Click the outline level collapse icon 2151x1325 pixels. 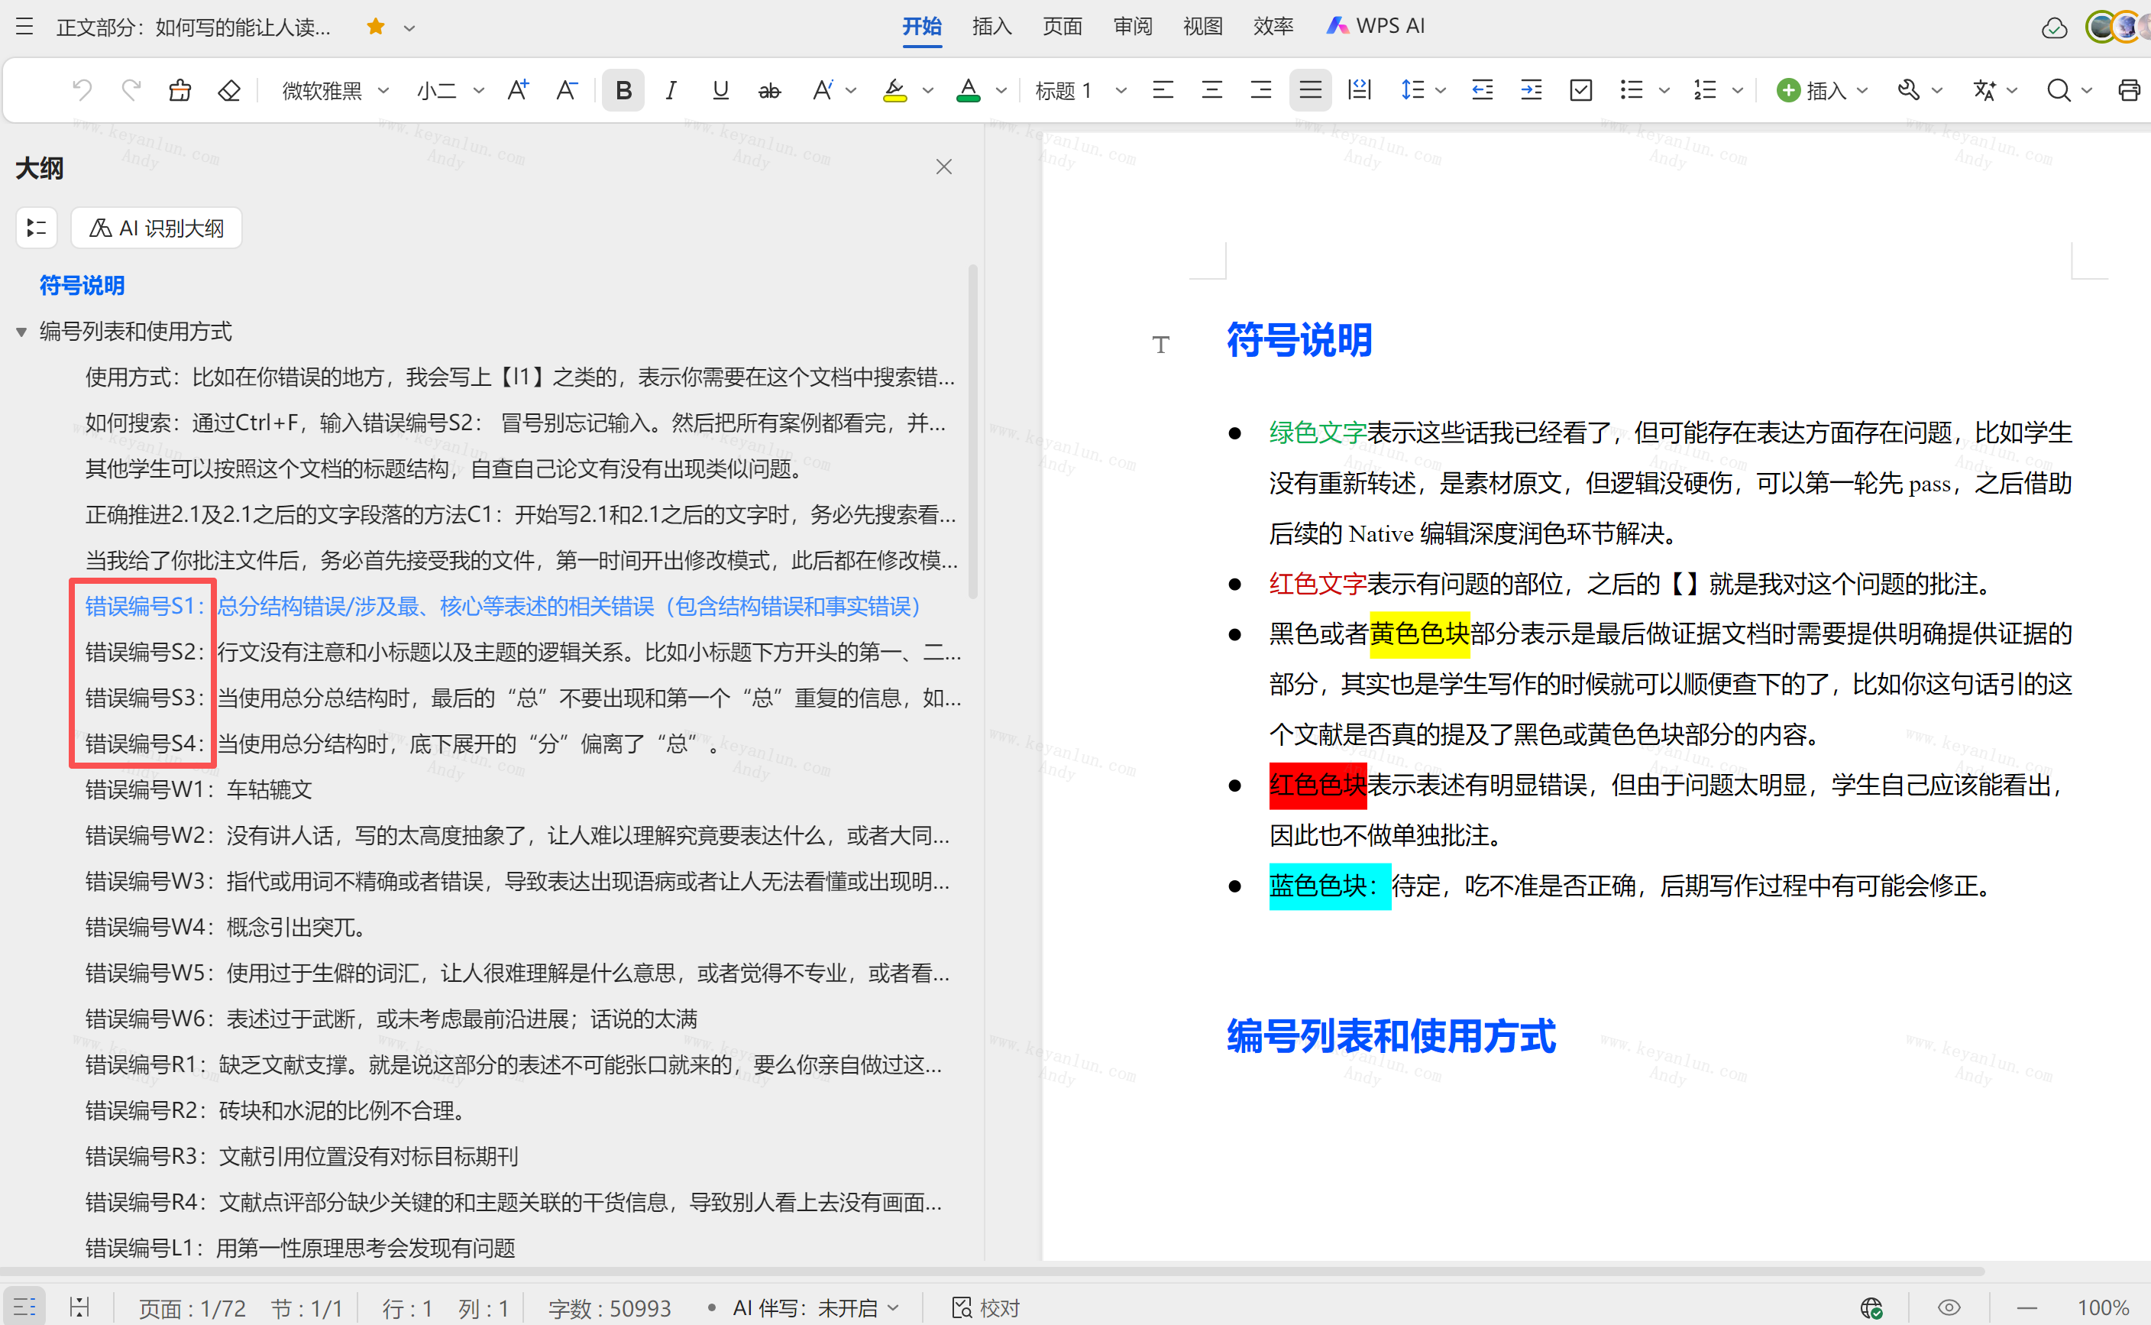click(x=36, y=228)
